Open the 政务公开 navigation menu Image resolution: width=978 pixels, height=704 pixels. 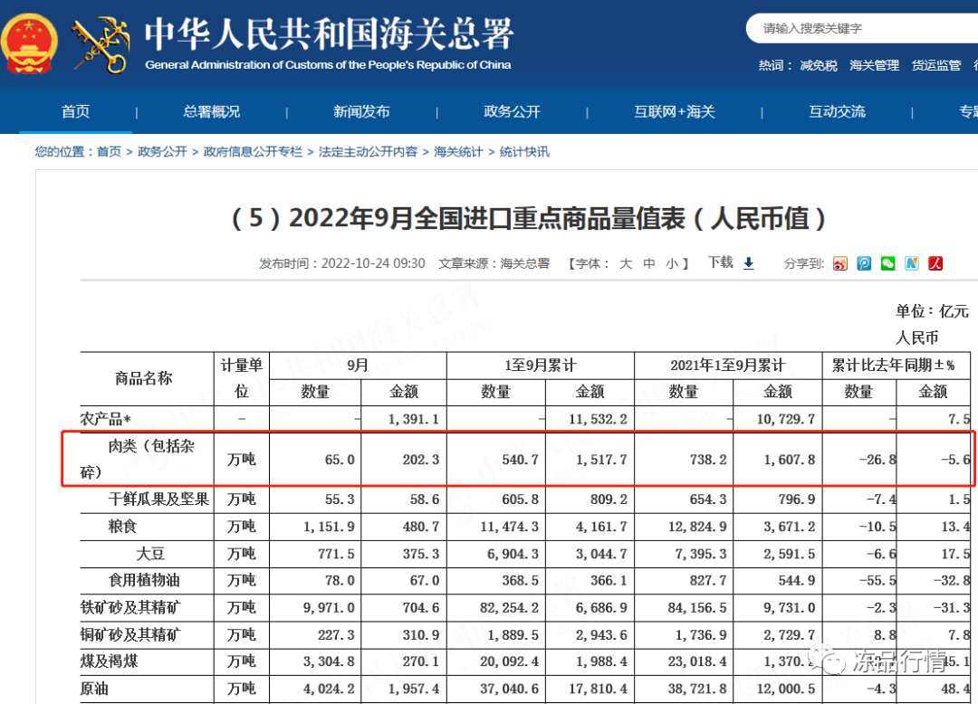click(x=512, y=111)
